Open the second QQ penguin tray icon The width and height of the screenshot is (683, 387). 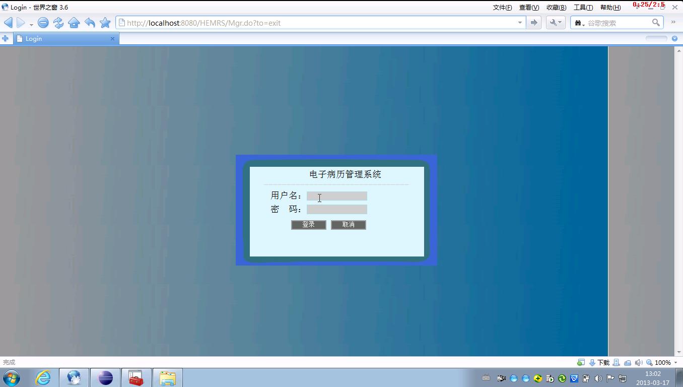pyautogui.click(x=525, y=378)
